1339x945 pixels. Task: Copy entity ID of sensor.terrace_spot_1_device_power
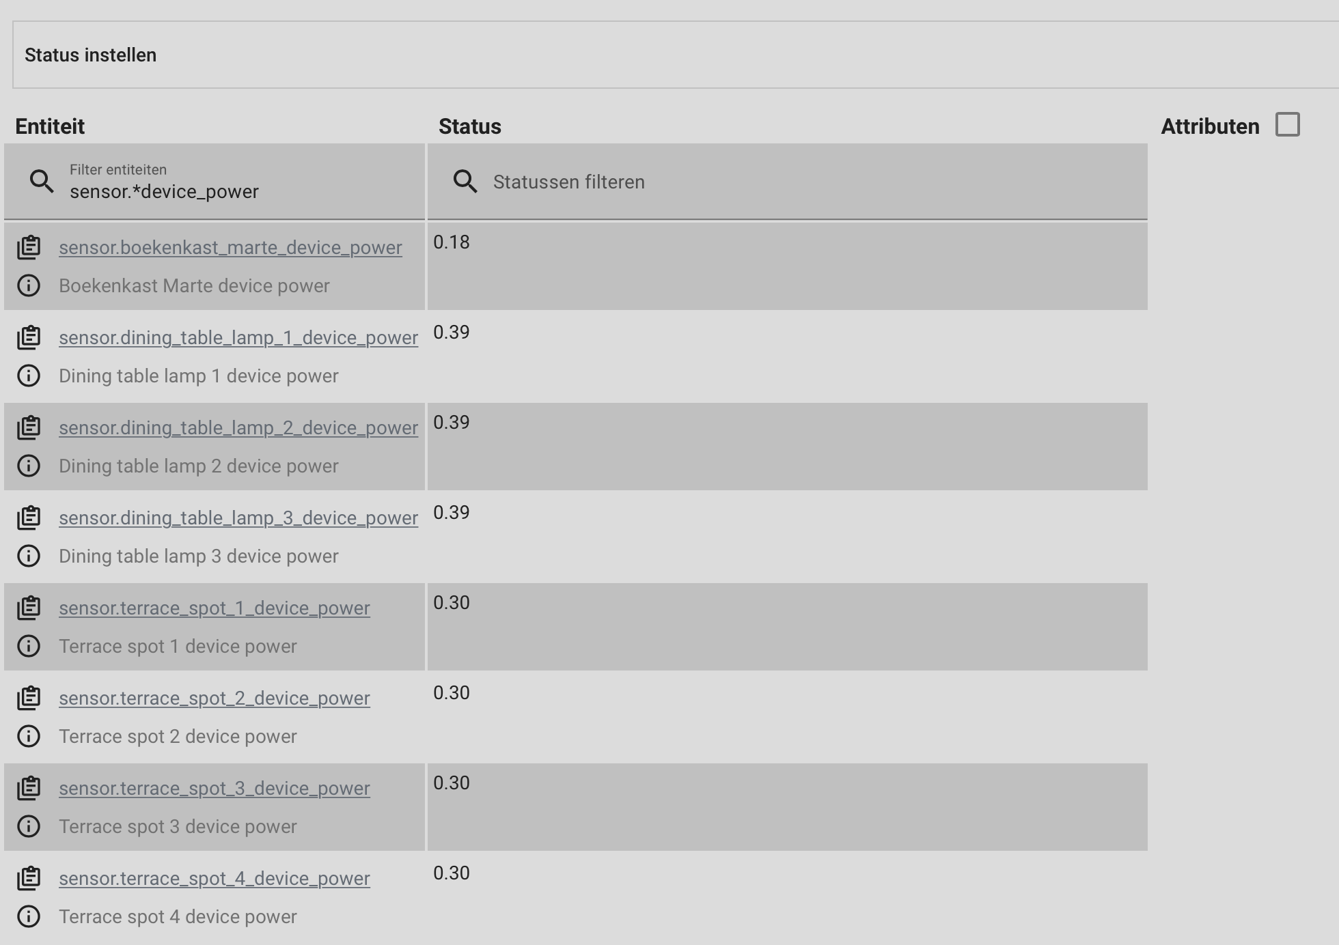(x=29, y=608)
